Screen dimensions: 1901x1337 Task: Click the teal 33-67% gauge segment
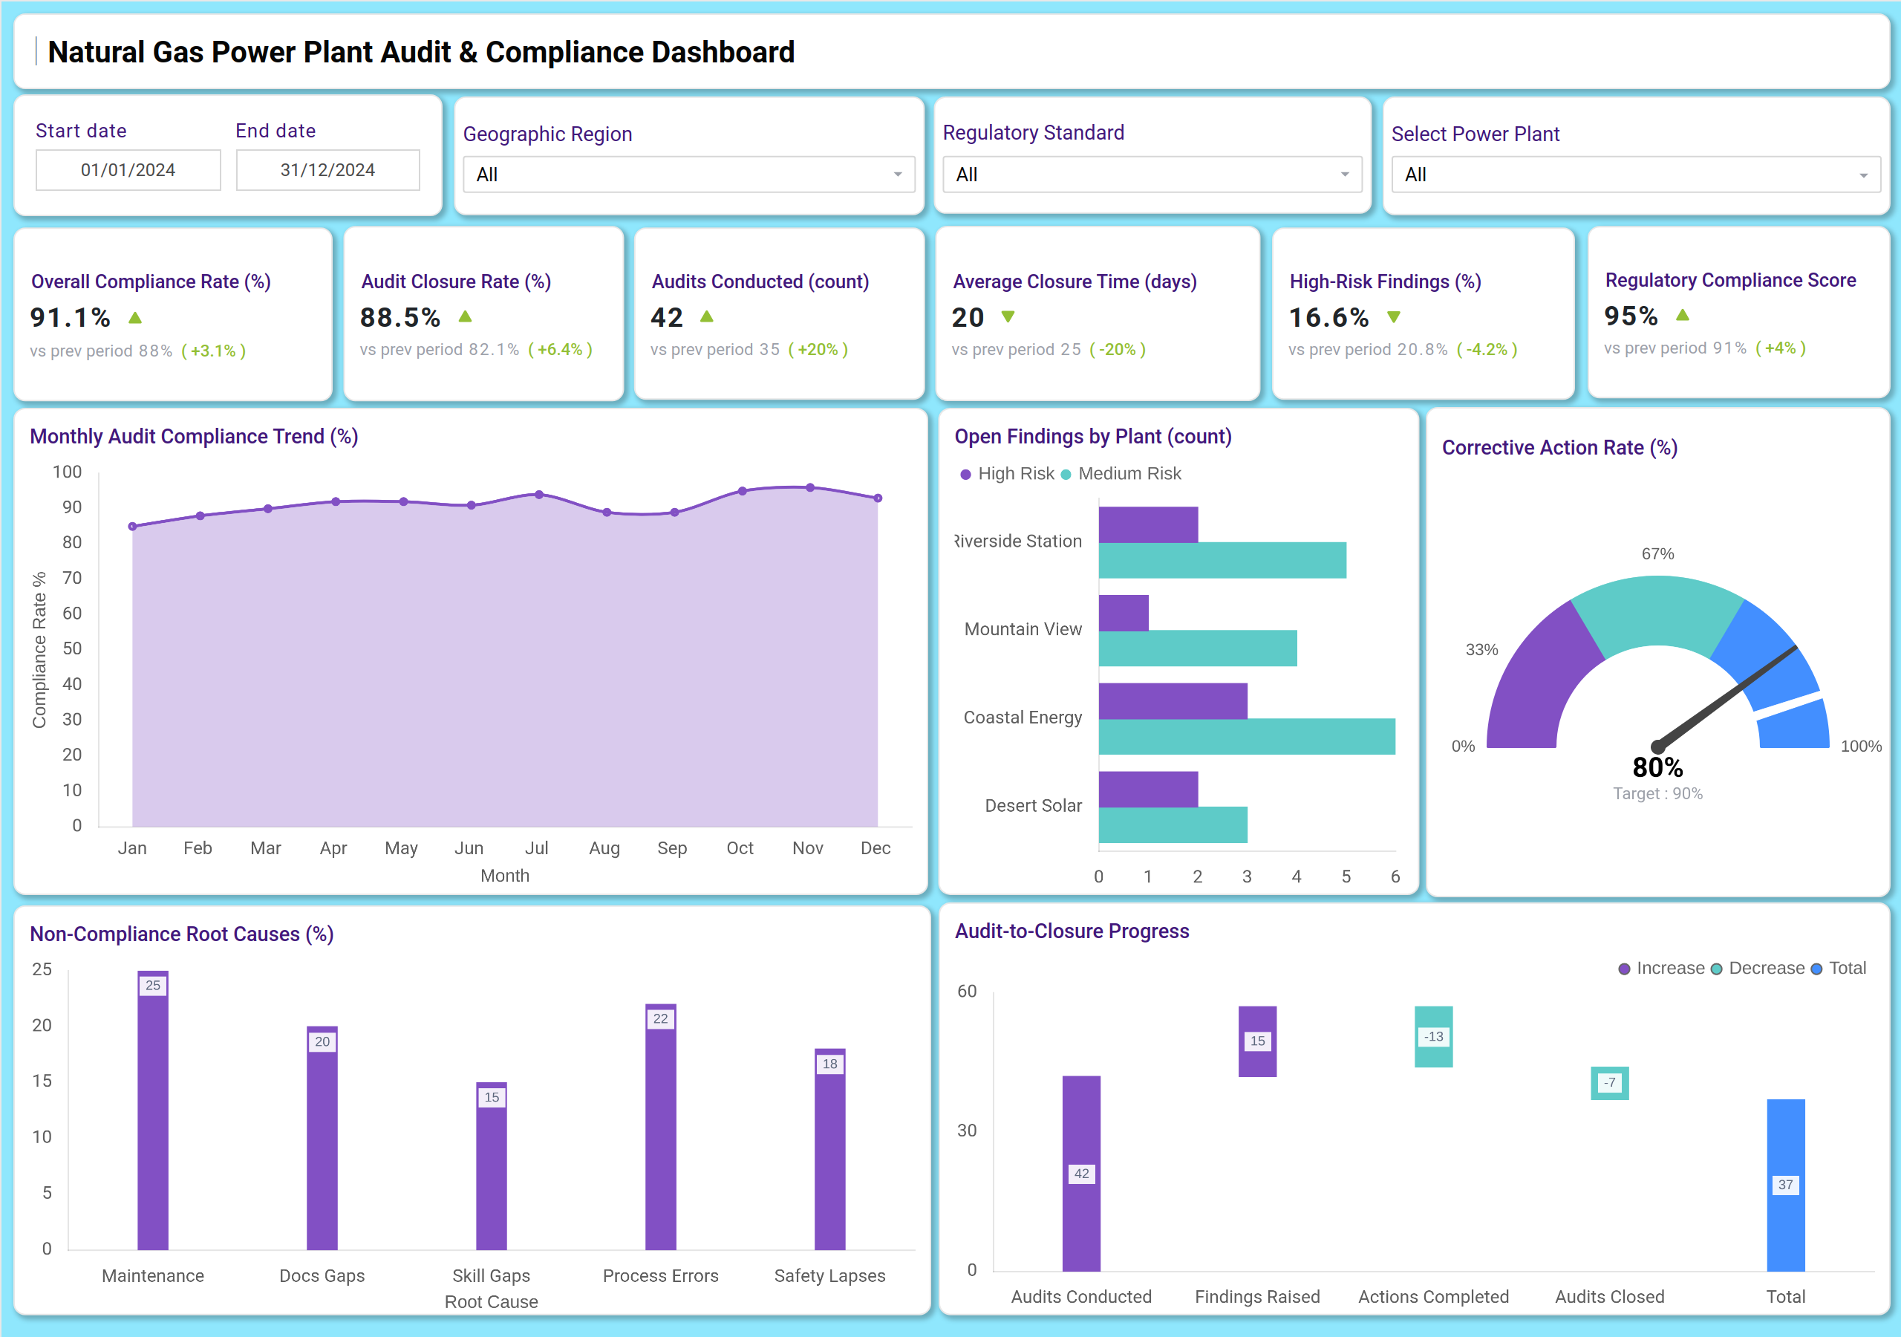pyautogui.click(x=1657, y=611)
